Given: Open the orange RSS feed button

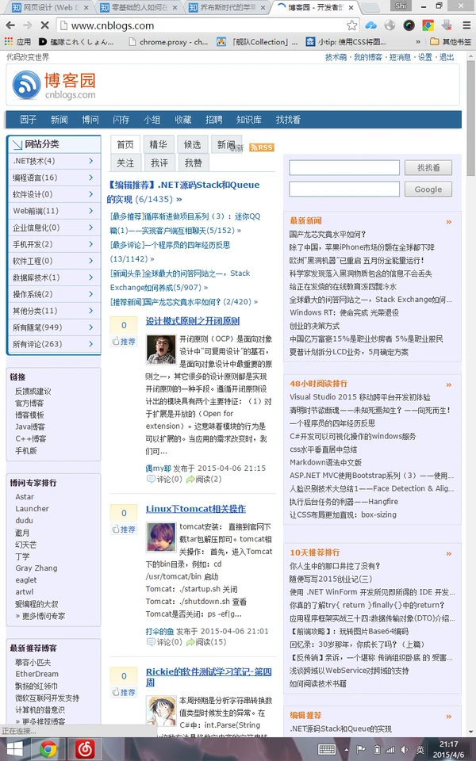Looking at the screenshot, I should click(262, 147).
